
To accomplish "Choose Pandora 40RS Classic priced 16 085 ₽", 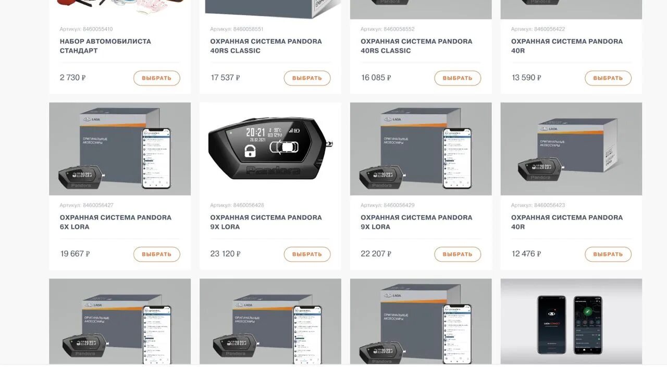I will [x=458, y=78].
